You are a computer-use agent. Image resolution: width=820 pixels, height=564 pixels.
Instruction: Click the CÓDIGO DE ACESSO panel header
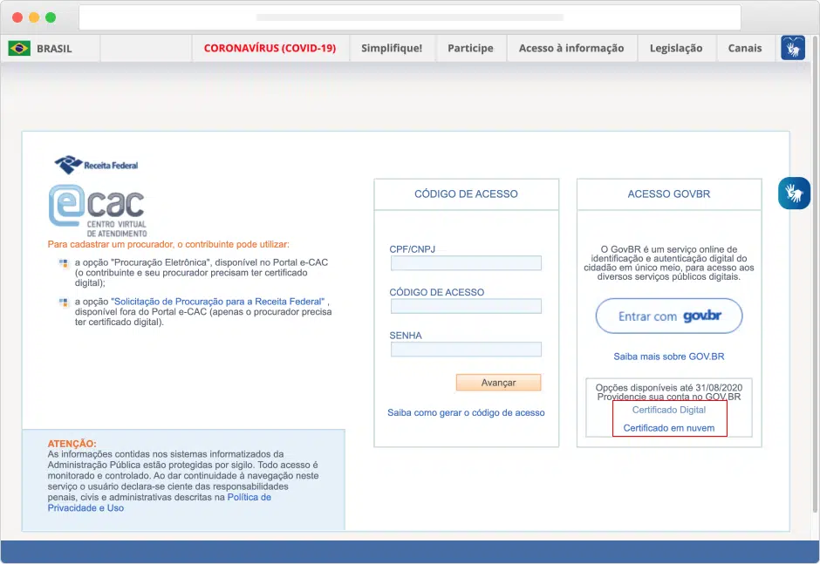466,194
